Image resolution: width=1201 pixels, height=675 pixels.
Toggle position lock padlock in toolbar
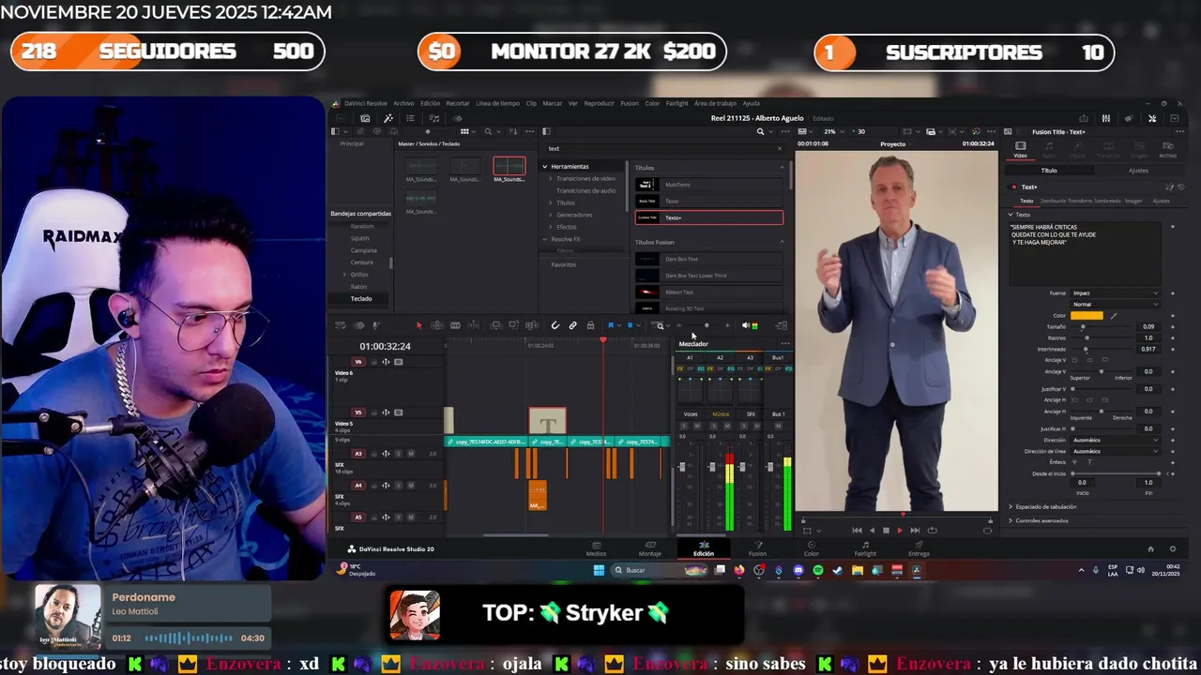point(590,325)
